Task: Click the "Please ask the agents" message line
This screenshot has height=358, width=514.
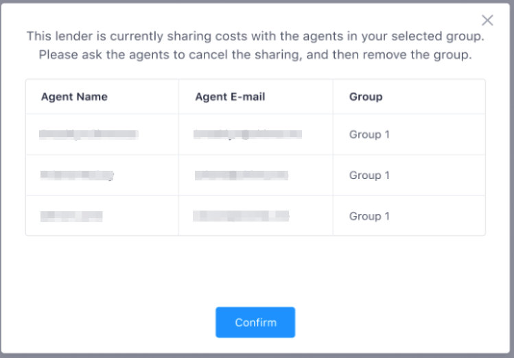Action: pyautogui.click(x=255, y=55)
